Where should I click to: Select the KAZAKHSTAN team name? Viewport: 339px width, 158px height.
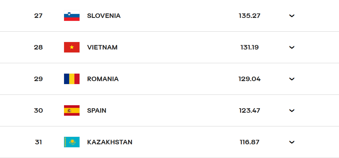(x=110, y=142)
